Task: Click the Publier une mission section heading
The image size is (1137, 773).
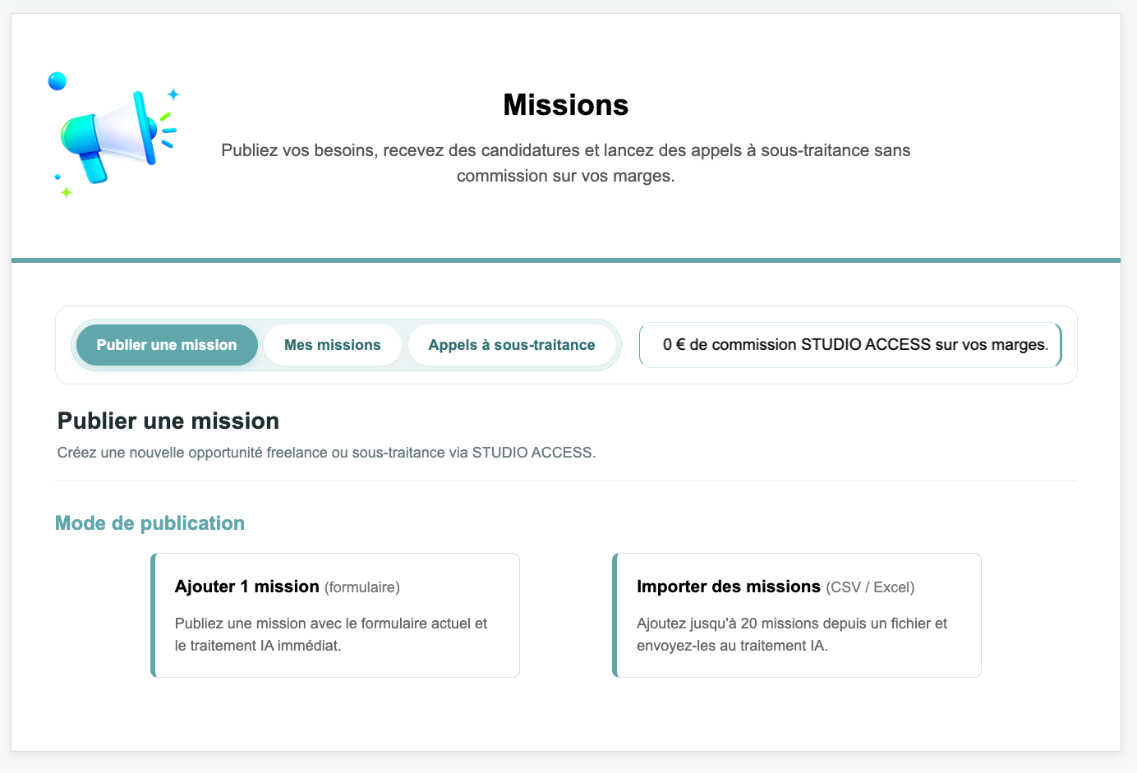Action: pos(168,421)
